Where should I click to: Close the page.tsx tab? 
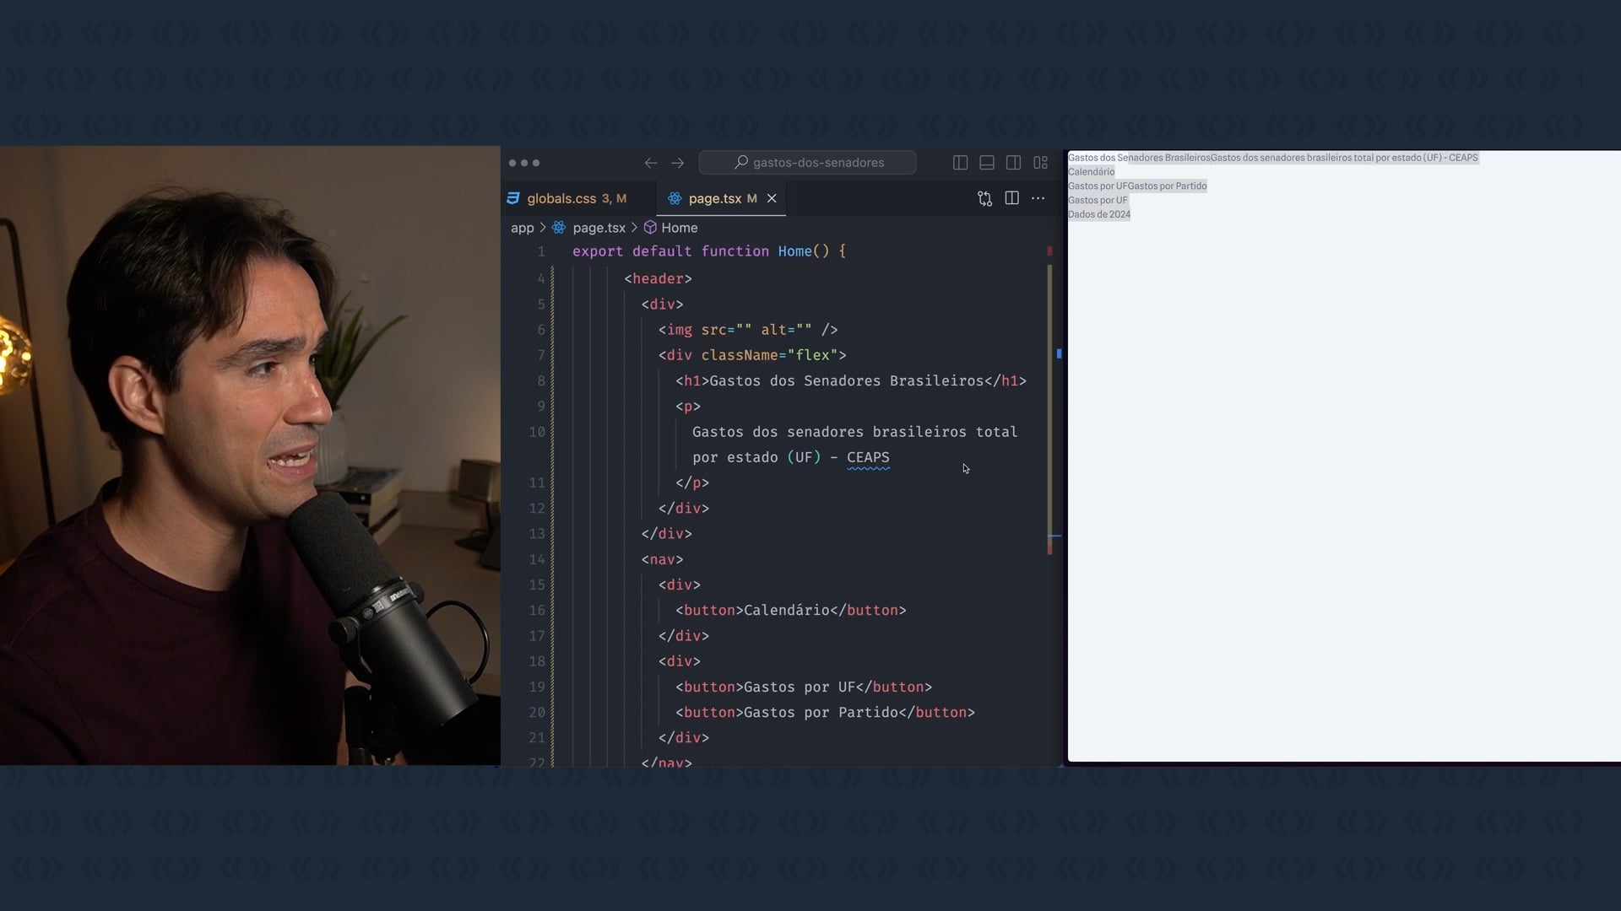click(x=772, y=198)
